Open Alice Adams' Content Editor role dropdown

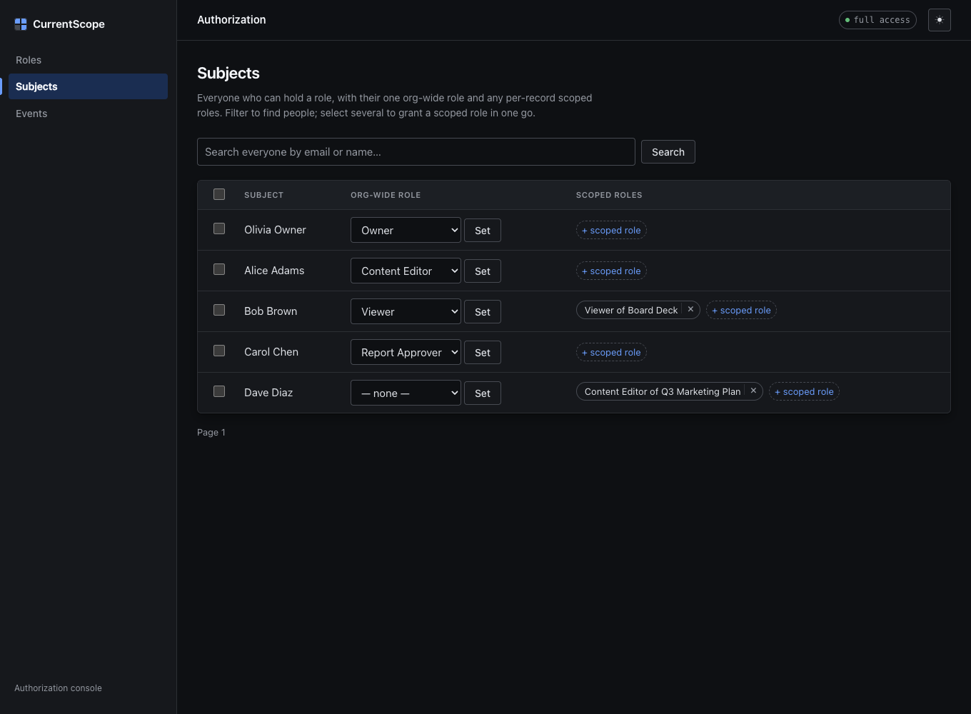coord(406,271)
